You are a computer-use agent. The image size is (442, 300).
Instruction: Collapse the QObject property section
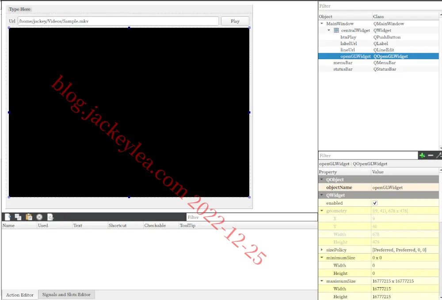coord(322,179)
